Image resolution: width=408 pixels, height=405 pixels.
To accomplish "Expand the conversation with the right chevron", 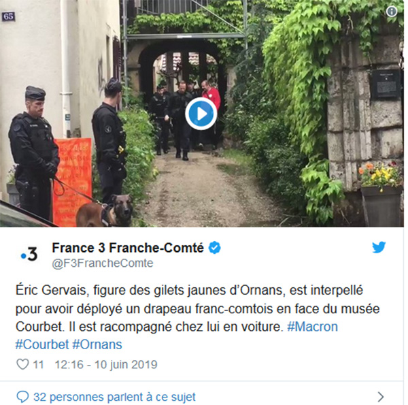I will click(x=381, y=397).
